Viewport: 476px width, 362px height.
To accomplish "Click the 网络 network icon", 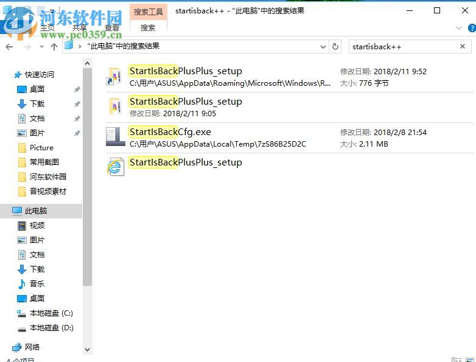I will [17, 347].
